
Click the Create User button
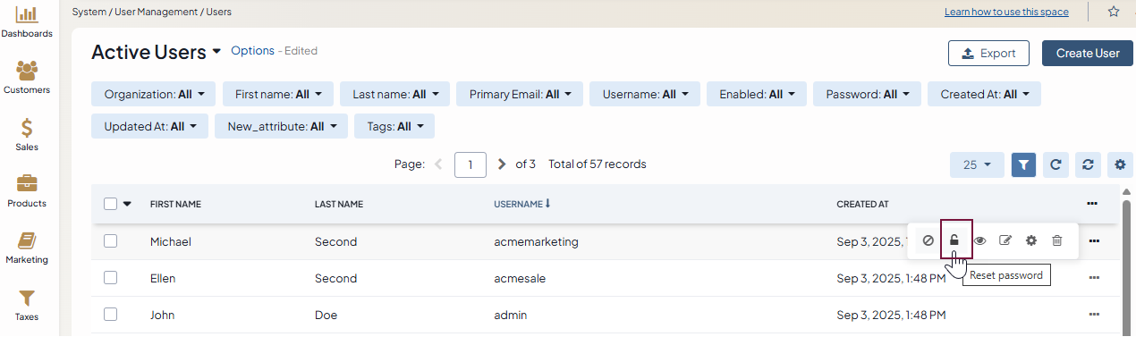1087,54
